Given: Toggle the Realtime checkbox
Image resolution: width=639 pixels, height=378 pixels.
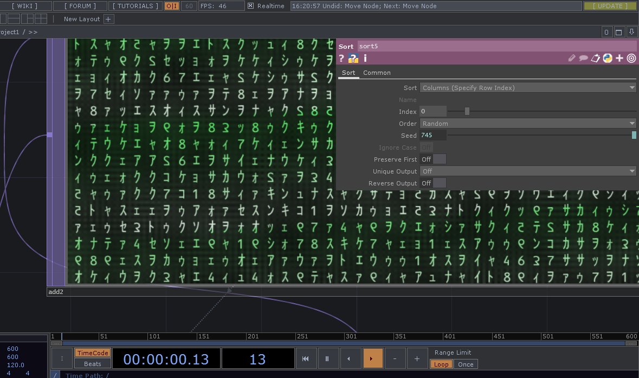Looking at the screenshot, I should point(250,6).
